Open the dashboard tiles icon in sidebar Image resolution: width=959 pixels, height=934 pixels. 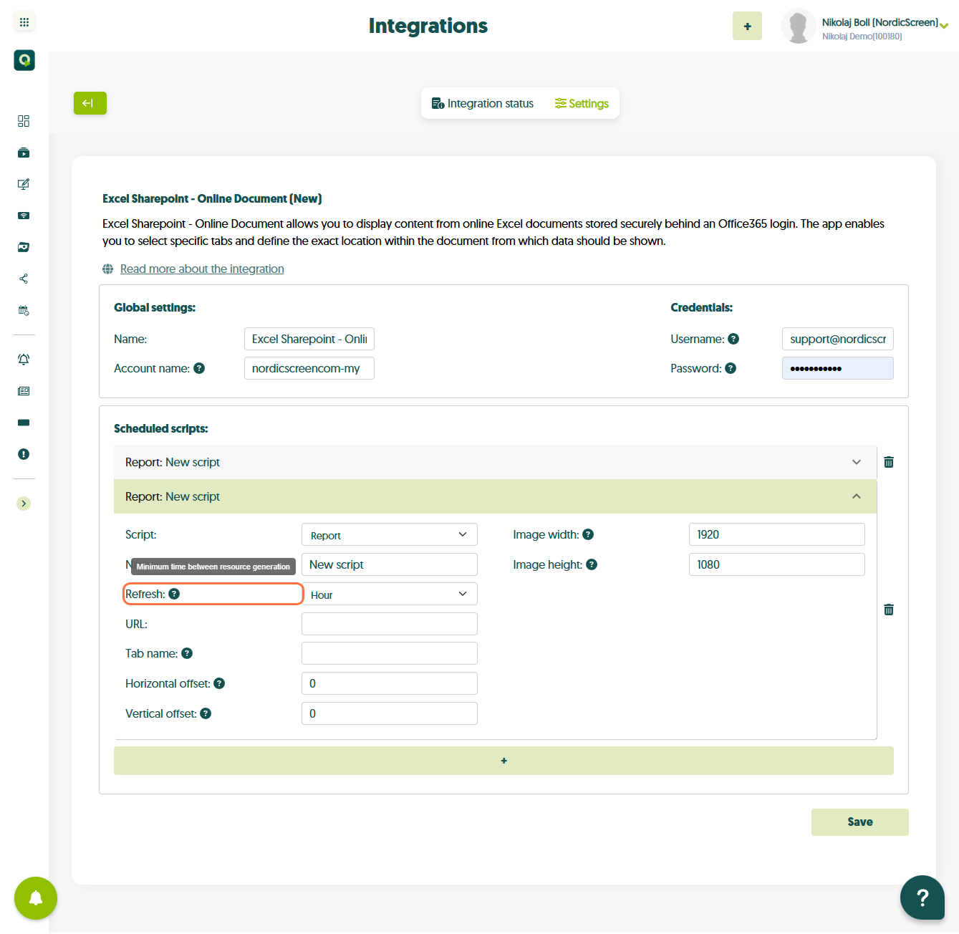tap(24, 121)
